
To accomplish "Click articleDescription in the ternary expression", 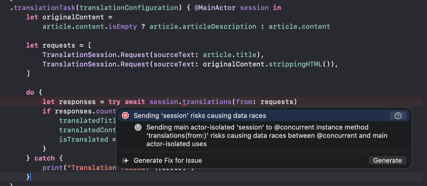I will click(219, 27).
